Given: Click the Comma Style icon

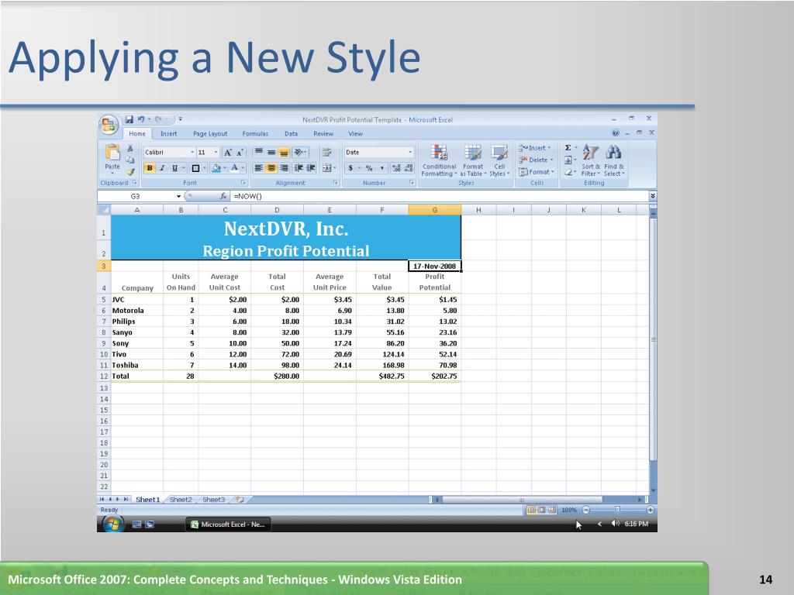Looking at the screenshot, I should (381, 168).
